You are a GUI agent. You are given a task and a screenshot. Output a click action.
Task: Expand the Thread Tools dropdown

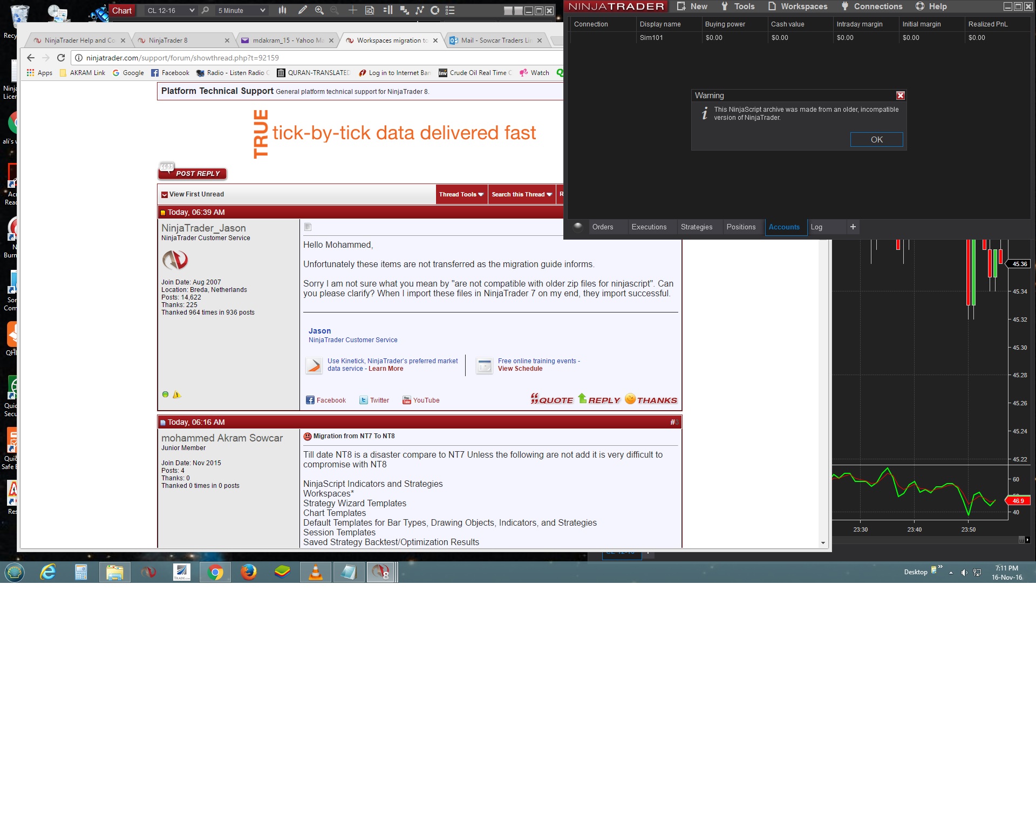461,195
